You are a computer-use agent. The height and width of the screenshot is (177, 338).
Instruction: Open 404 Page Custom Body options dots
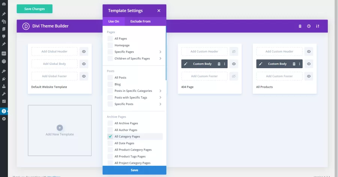pos(225,64)
